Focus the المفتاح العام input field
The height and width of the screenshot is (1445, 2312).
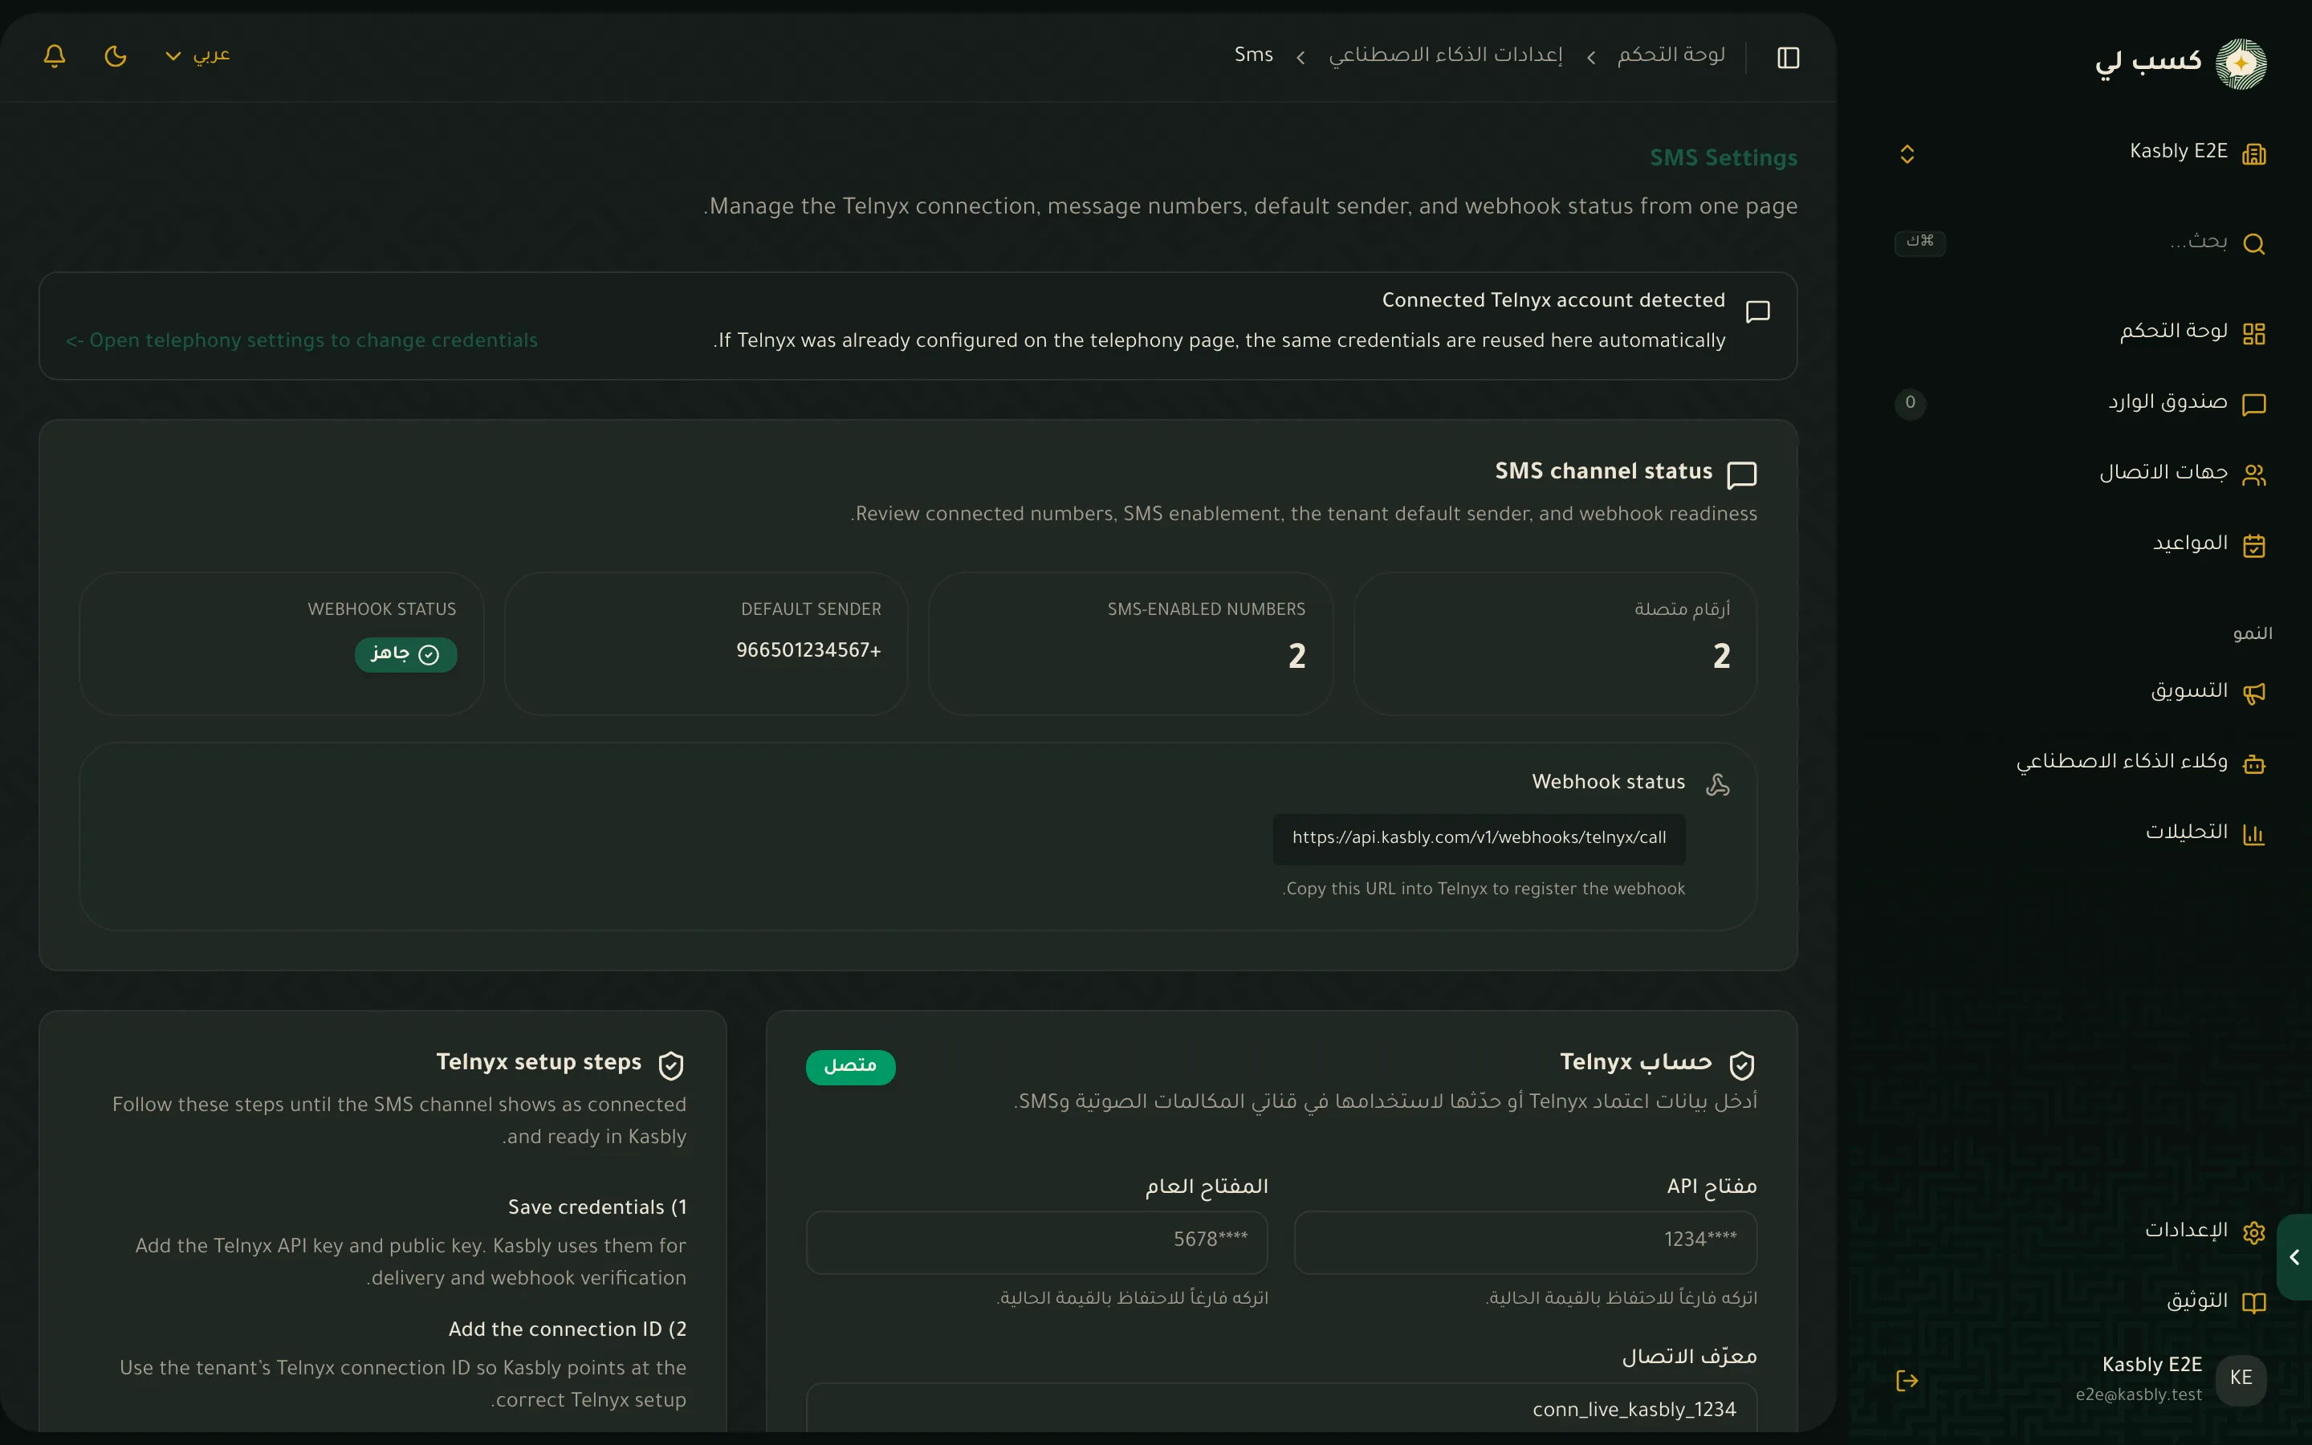pyautogui.click(x=1036, y=1241)
